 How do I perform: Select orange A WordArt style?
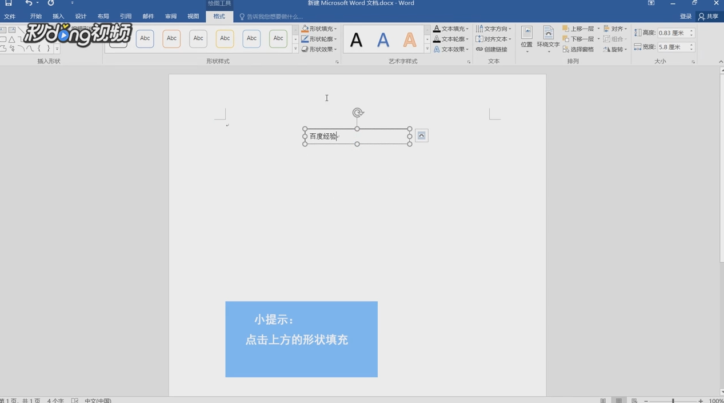[410, 40]
